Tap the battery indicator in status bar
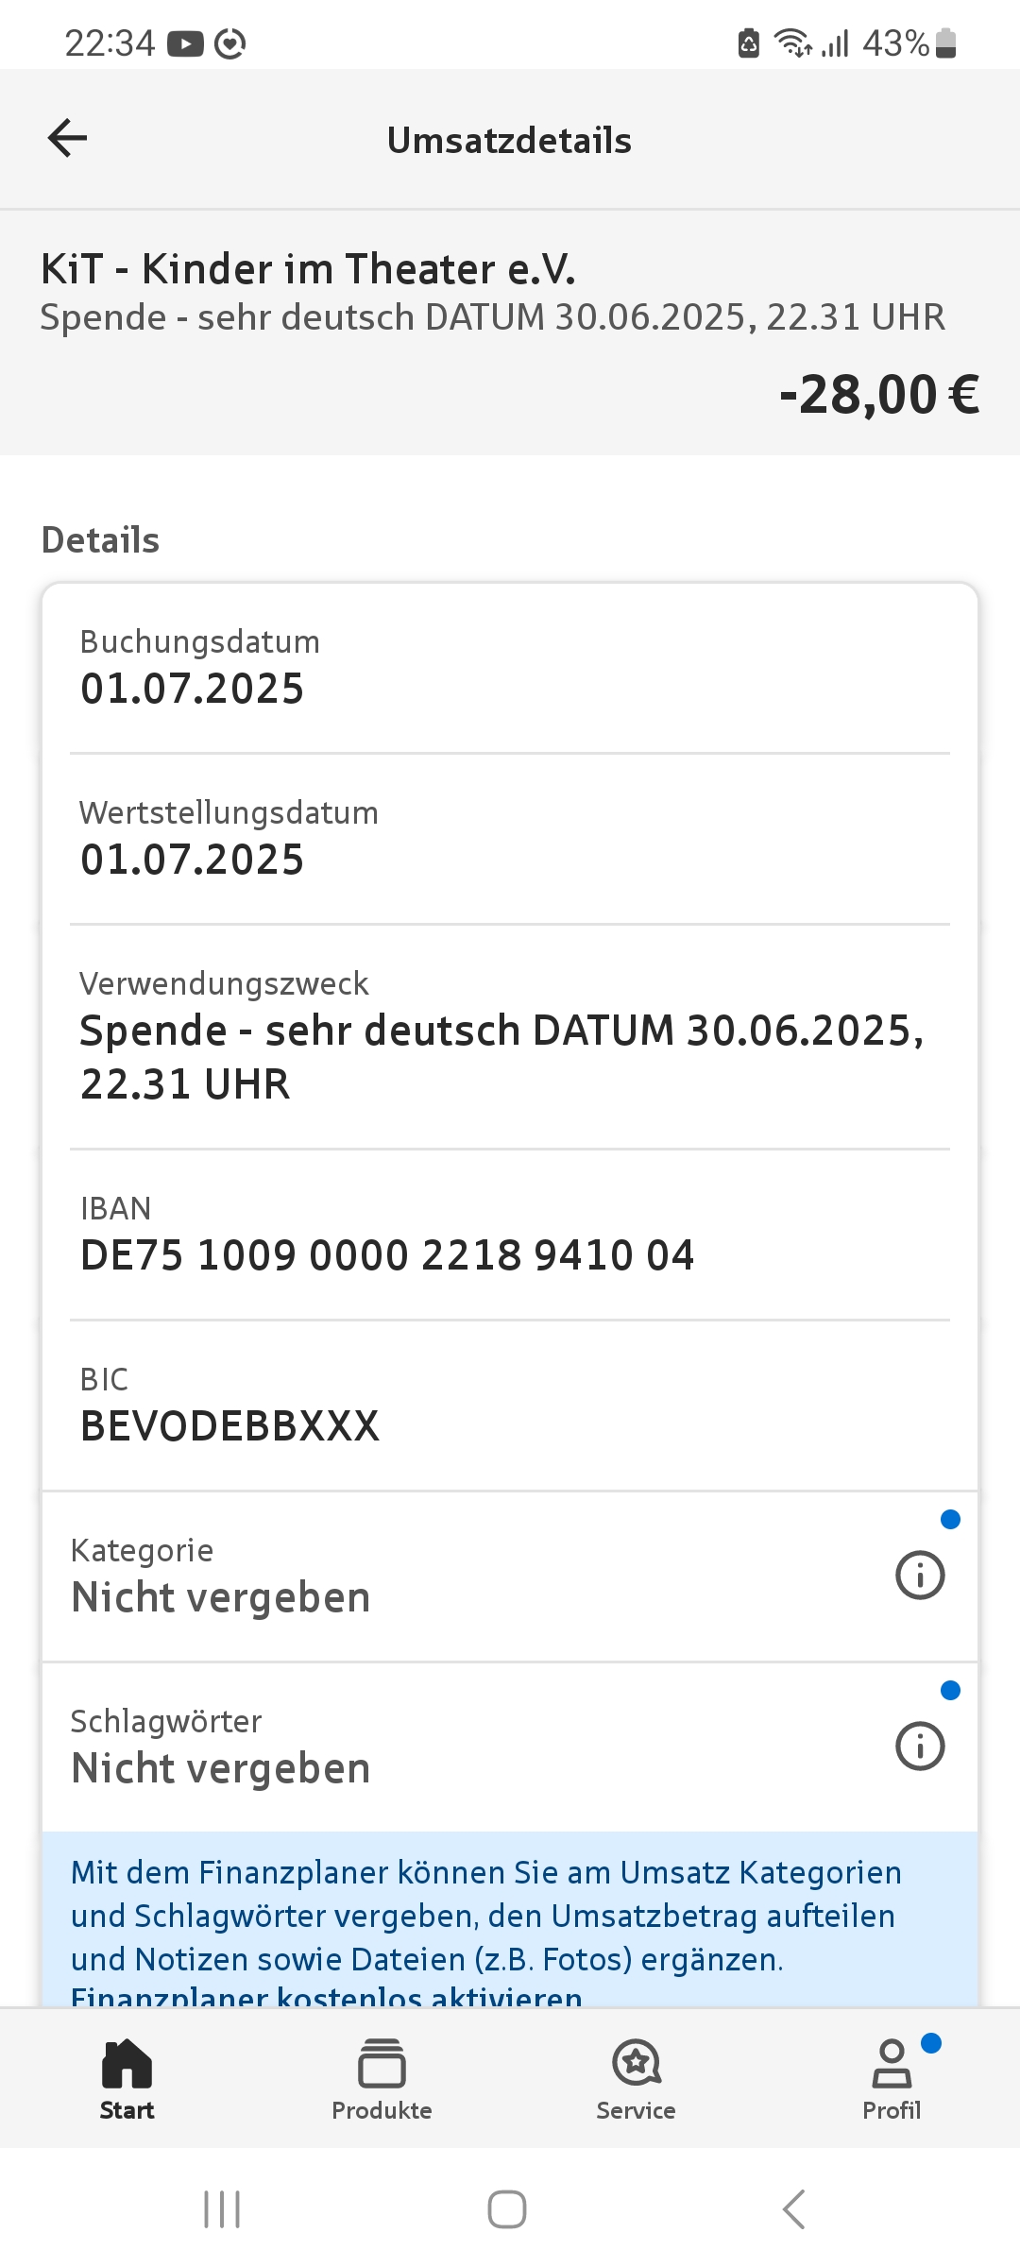Image resolution: width=1020 pixels, height=2267 pixels. point(945,43)
